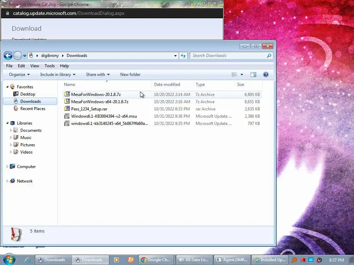Open the Tools menu

click(49, 66)
